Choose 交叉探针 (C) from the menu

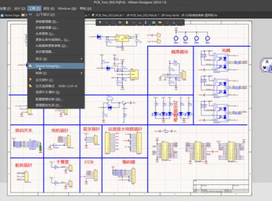[x=56, y=80]
